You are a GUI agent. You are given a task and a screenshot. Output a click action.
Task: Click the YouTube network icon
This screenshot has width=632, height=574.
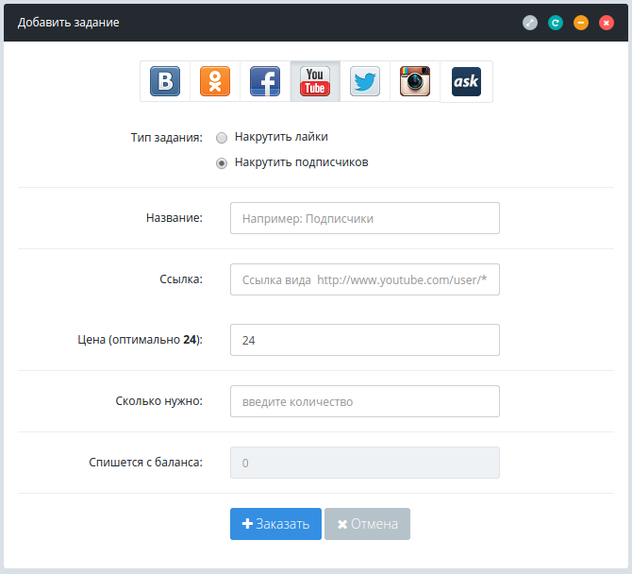tap(315, 81)
